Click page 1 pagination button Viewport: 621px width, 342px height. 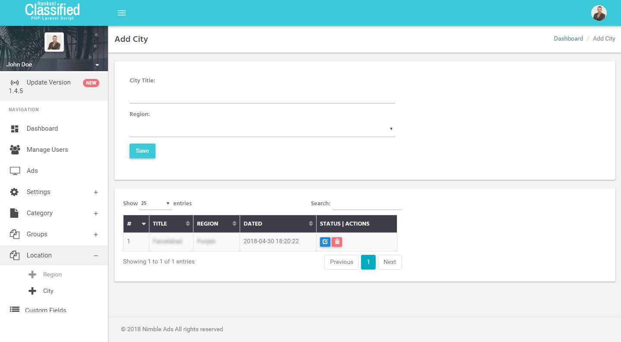pyautogui.click(x=368, y=262)
